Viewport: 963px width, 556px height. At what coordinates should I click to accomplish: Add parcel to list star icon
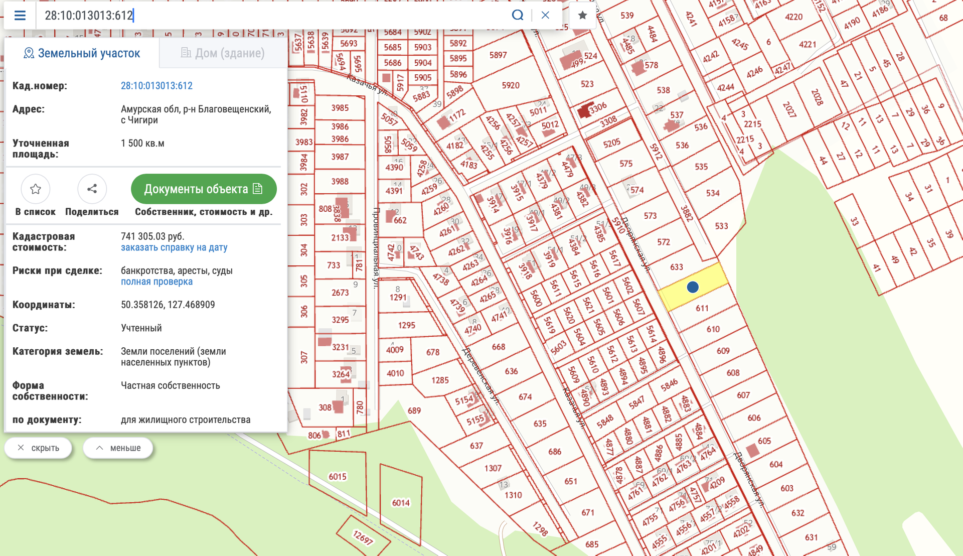pyautogui.click(x=36, y=189)
